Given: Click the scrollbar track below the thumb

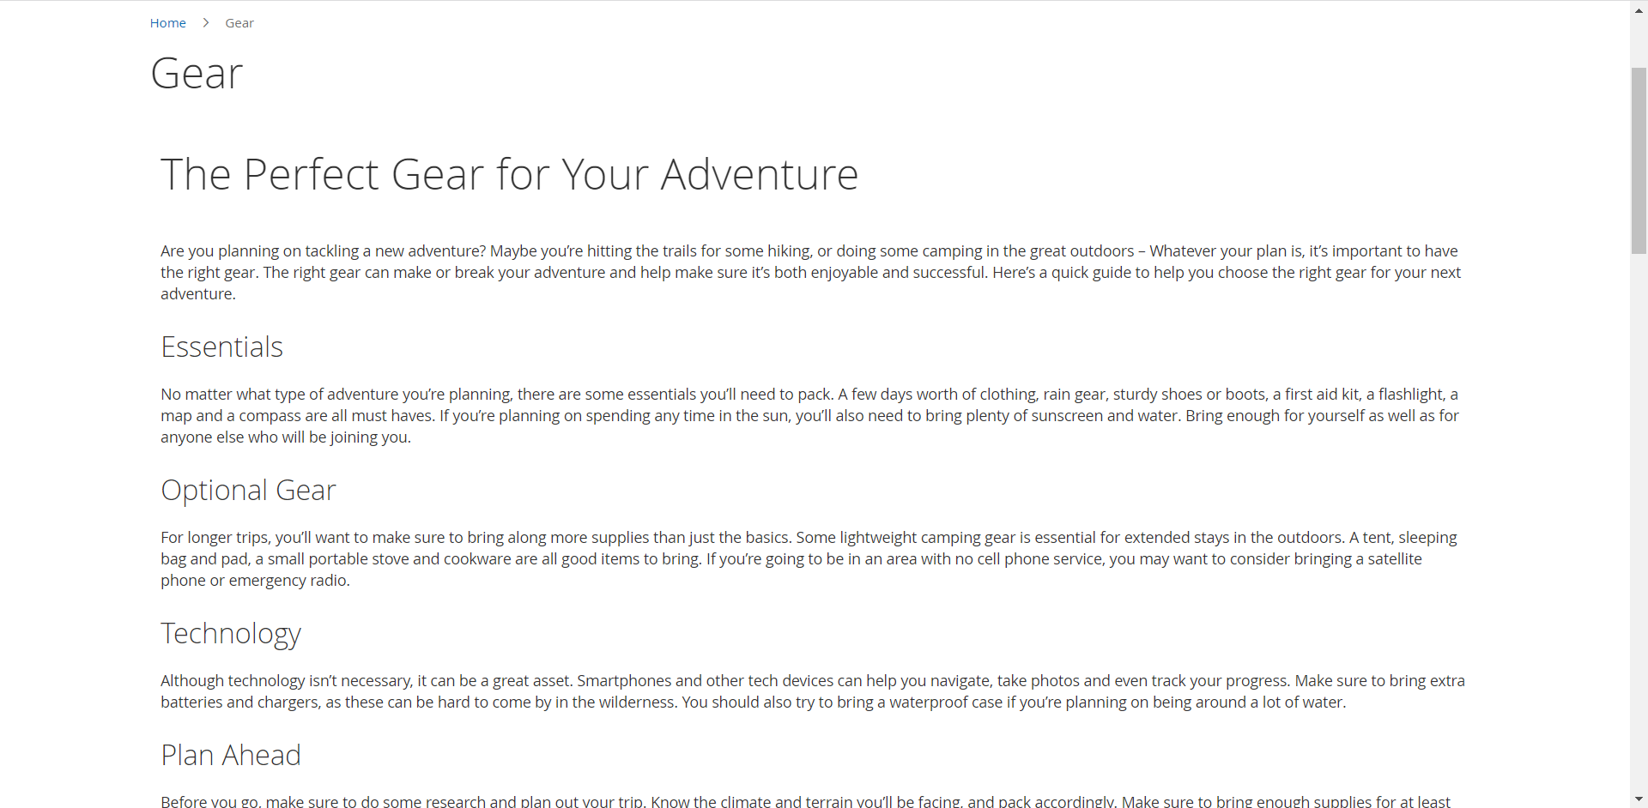Looking at the screenshot, I should [1639, 515].
